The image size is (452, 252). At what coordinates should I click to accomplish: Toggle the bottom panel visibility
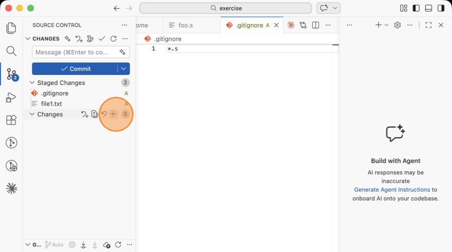[x=429, y=8]
